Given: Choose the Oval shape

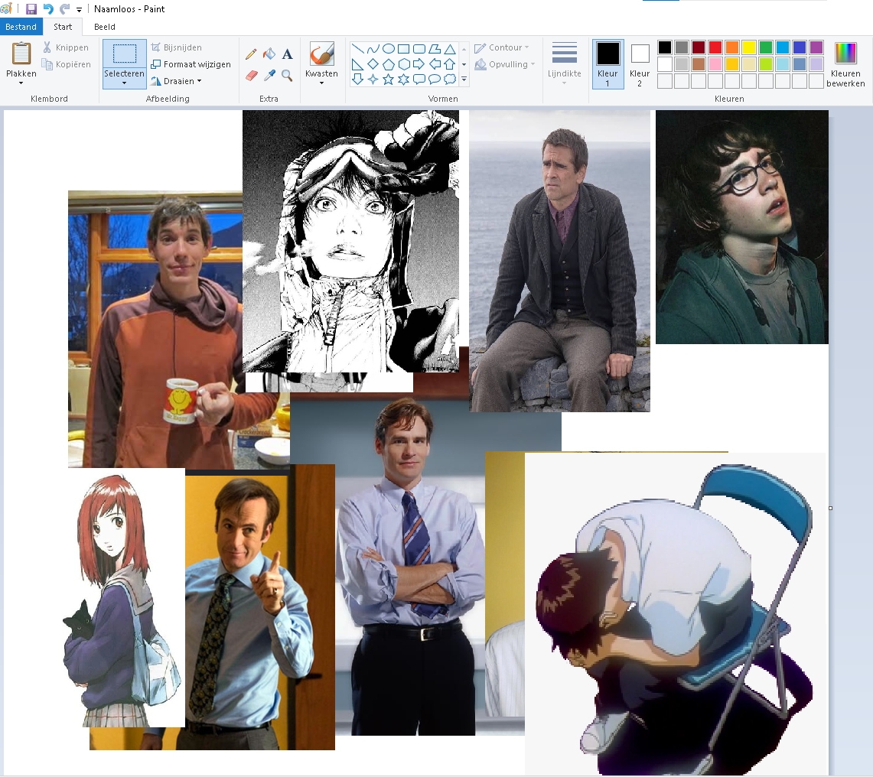Looking at the screenshot, I should (389, 48).
